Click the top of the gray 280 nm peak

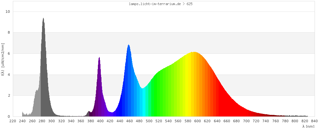[x=43, y=19]
